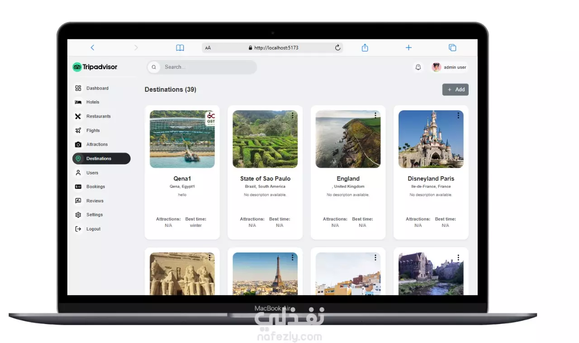Select Destinations in the sidebar

[x=101, y=159]
